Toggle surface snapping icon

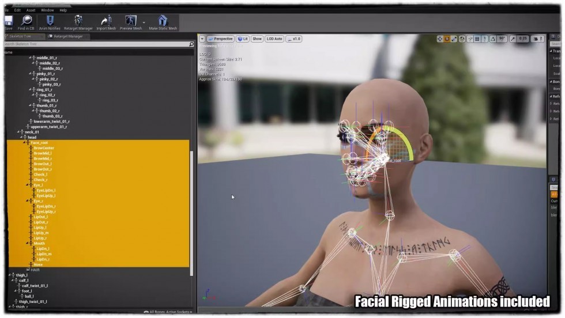click(x=470, y=39)
